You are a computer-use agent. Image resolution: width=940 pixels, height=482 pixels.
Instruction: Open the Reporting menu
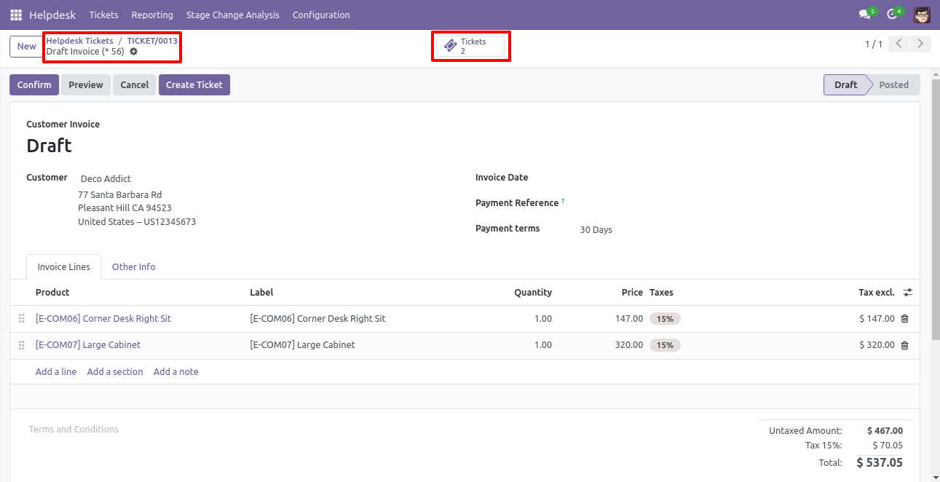pos(152,15)
